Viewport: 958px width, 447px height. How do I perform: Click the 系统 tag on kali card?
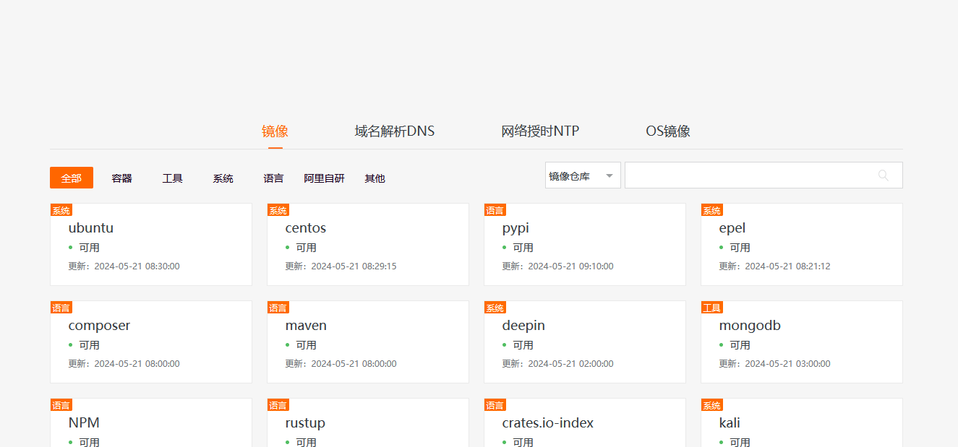pos(712,405)
